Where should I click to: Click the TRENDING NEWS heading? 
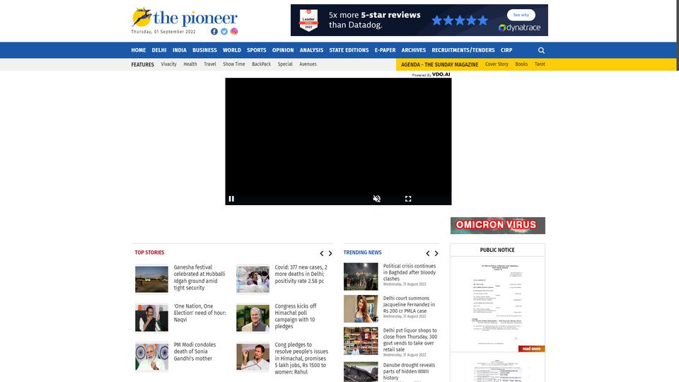[x=362, y=253]
